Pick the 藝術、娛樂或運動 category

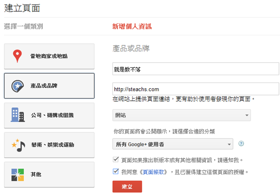pos(49,145)
